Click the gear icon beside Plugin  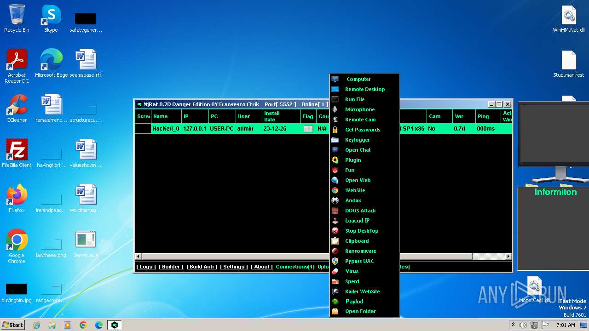(x=335, y=160)
